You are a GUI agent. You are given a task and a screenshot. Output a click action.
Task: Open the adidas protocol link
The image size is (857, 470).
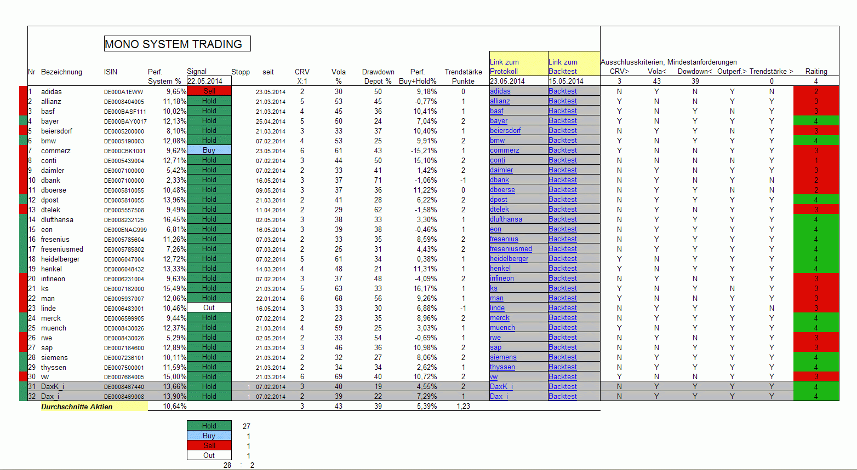(500, 91)
